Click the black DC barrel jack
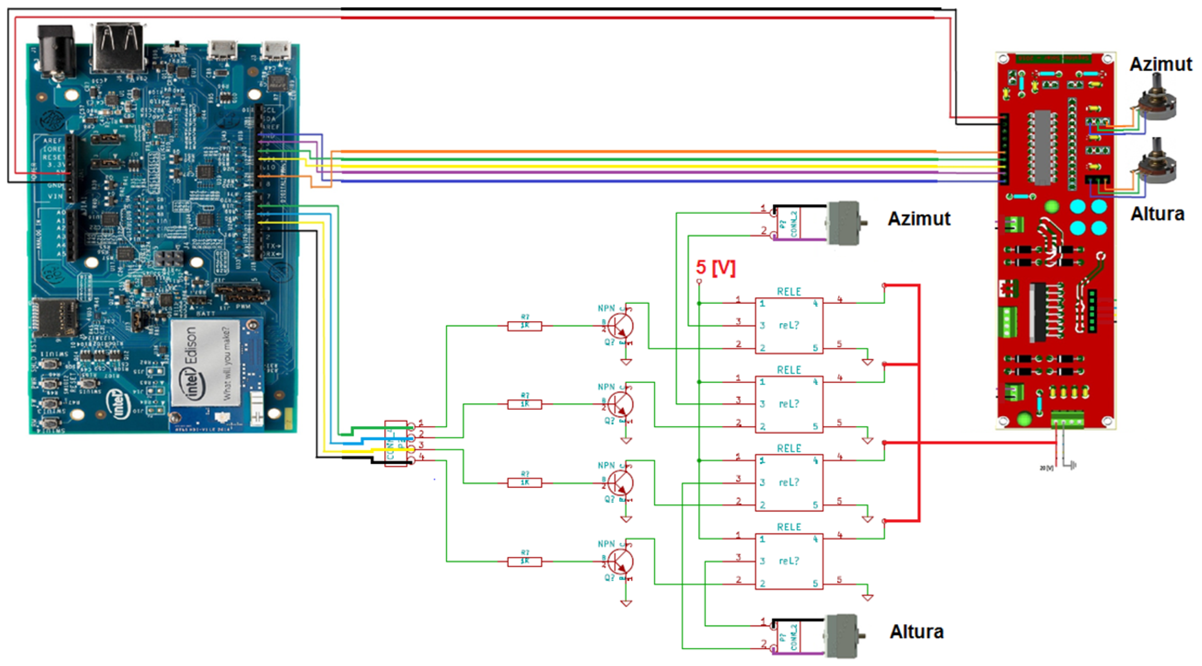Screen dimensions: 1202x666 [57, 50]
